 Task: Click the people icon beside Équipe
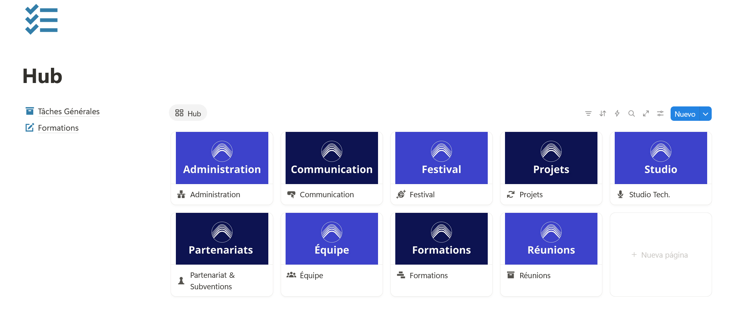click(x=291, y=275)
